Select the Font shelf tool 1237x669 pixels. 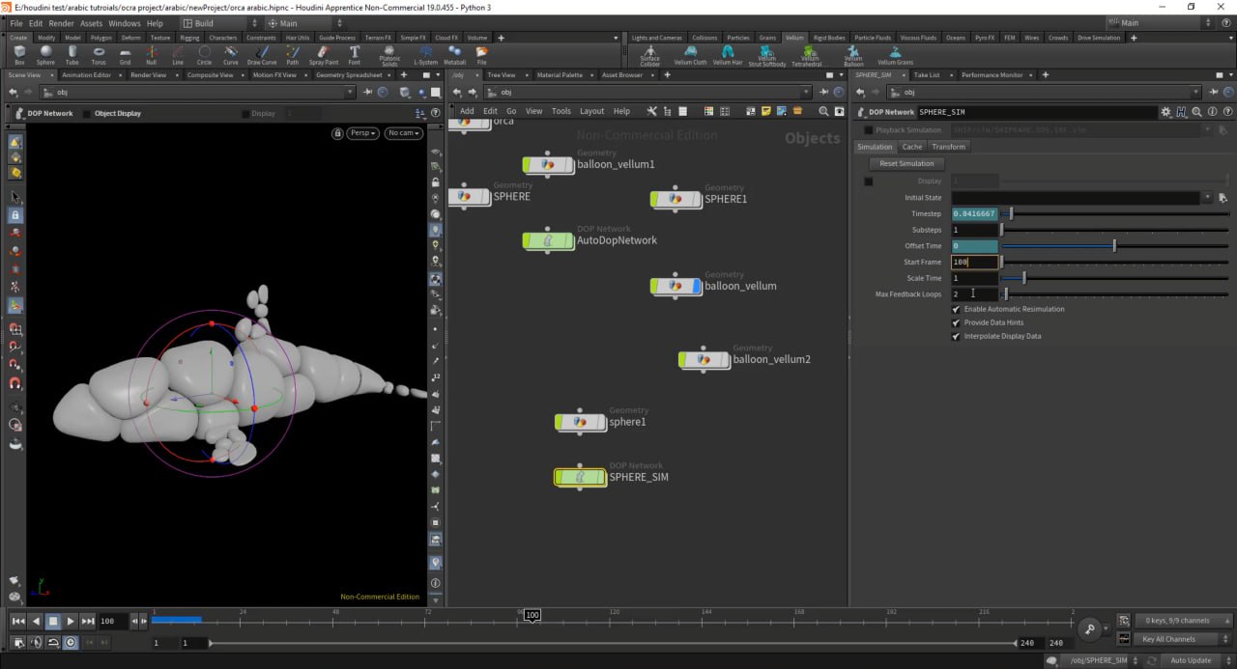[x=354, y=54]
